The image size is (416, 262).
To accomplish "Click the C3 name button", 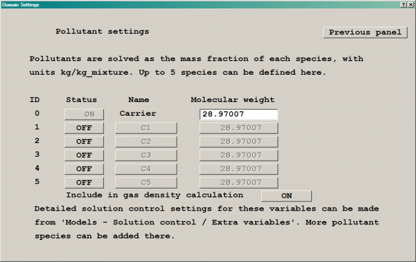I will click(x=146, y=155).
